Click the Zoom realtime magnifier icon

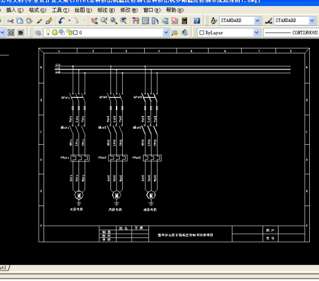104,21
